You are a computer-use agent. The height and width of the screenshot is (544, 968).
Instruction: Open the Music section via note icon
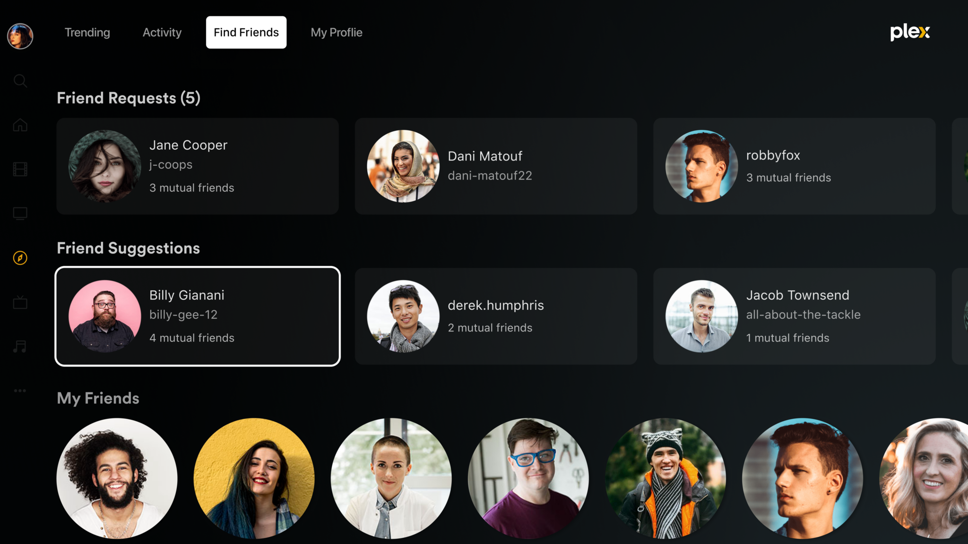click(x=20, y=346)
